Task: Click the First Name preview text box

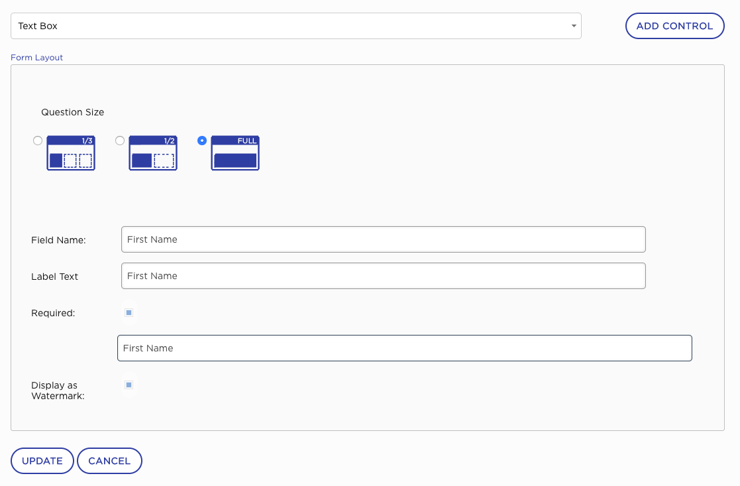Action: 405,348
